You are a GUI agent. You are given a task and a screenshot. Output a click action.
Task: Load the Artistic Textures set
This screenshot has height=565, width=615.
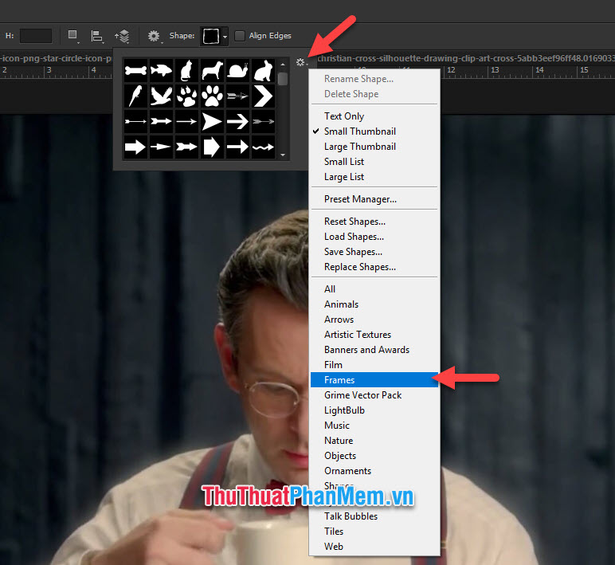tap(374, 335)
